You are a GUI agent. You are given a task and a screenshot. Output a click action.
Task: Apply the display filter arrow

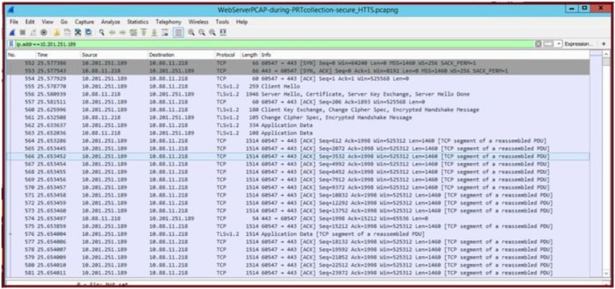click(x=548, y=44)
